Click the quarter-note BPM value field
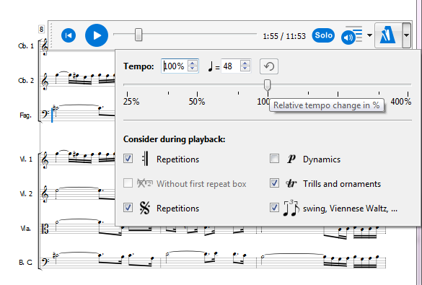The height and width of the screenshot is (285, 422). point(231,66)
